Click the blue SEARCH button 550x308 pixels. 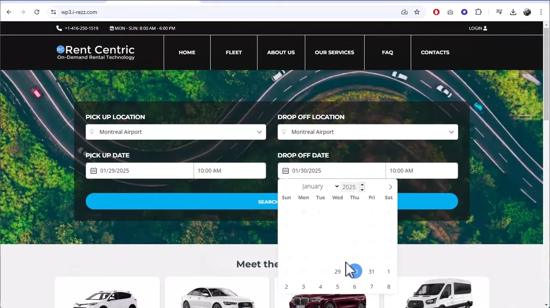click(180, 202)
